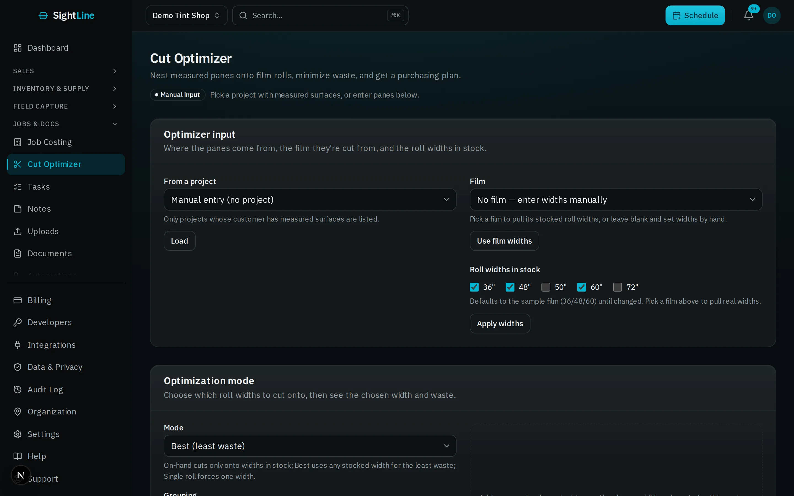Toggle the 48" roll width checkbox

click(510, 287)
